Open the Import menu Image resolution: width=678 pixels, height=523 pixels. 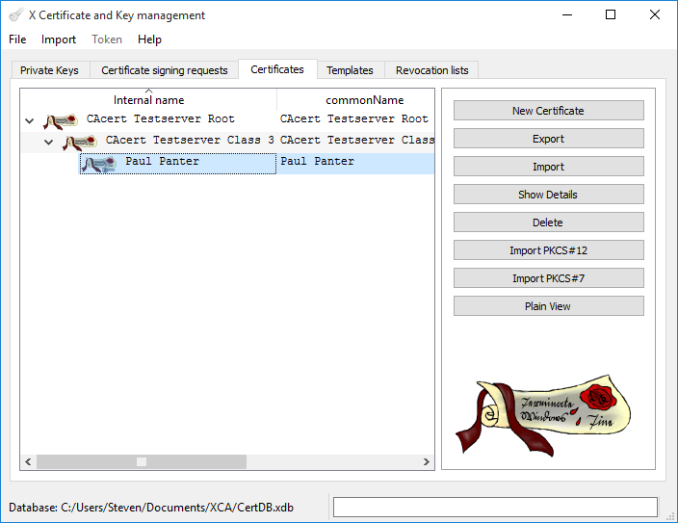tap(59, 39)
